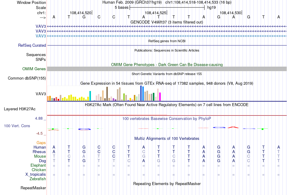Image resolution: width=287 pixels, height=195 pixels.
Task: Click the SNPs track label
Action: [x=41, y=59]
